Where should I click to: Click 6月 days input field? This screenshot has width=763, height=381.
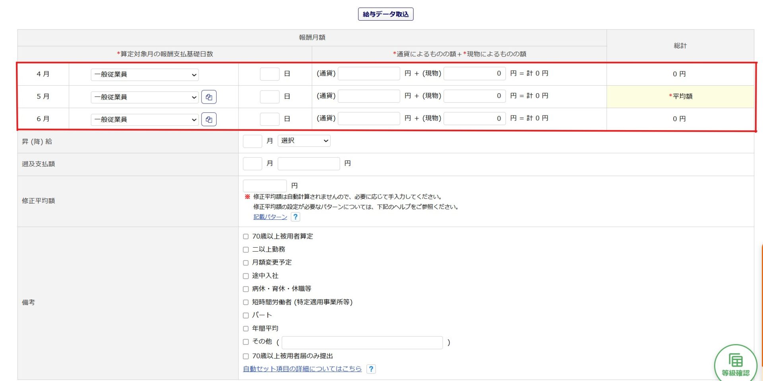(269, 119)
